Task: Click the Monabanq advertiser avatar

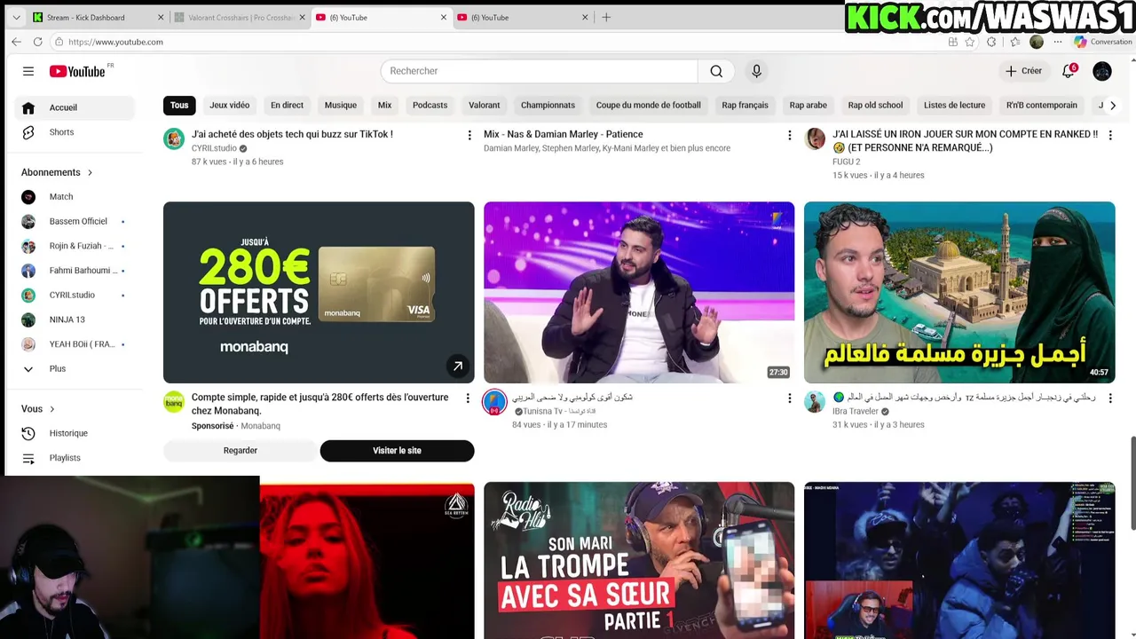Action: (x=174, y=402)
